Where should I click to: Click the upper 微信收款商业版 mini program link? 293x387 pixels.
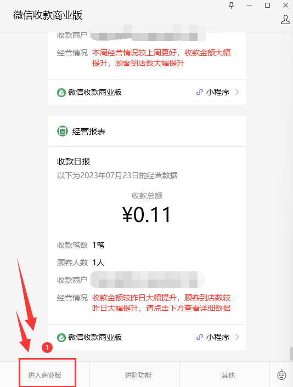(147, 92)
